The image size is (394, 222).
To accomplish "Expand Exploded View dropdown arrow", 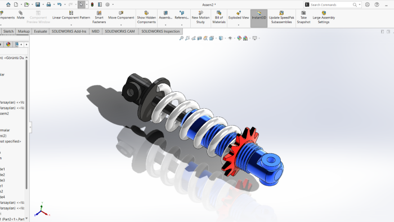I will (x=239, y=25).
